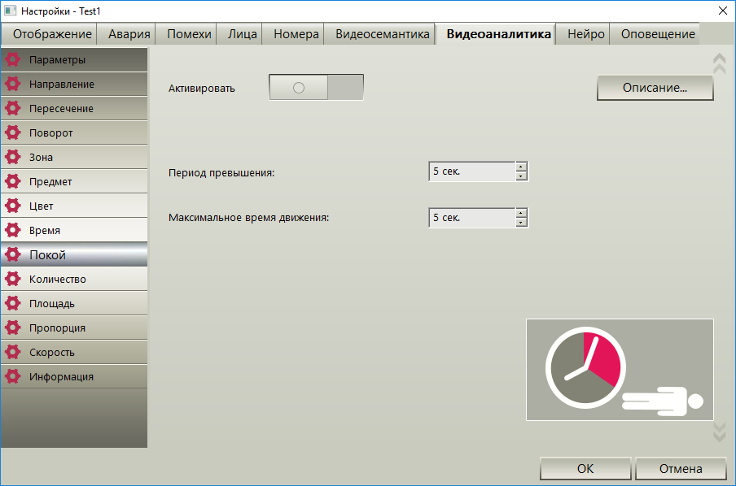Open the Видеосемантика tab
Viewport: 736px width, 486px height.
pyautogui.click(x=382, y=34)
